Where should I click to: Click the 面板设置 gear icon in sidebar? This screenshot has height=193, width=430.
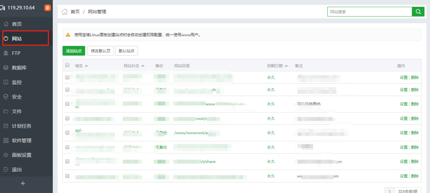coord(6,155)
